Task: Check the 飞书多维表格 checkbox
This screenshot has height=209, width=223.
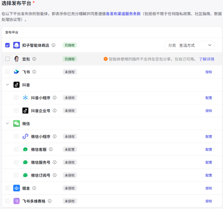Action: (x=7, y=201)
